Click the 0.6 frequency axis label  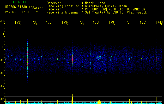point(2,99)
